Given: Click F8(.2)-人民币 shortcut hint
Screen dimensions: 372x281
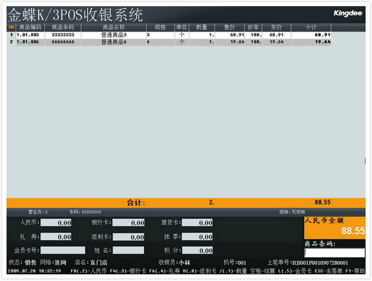Looking at the screenshot, I should [89, 271].
